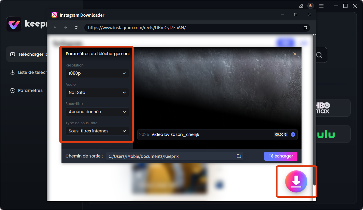Reload the Instagram page
The height and width of the screenshot is (210, 363).
(76, 27)
